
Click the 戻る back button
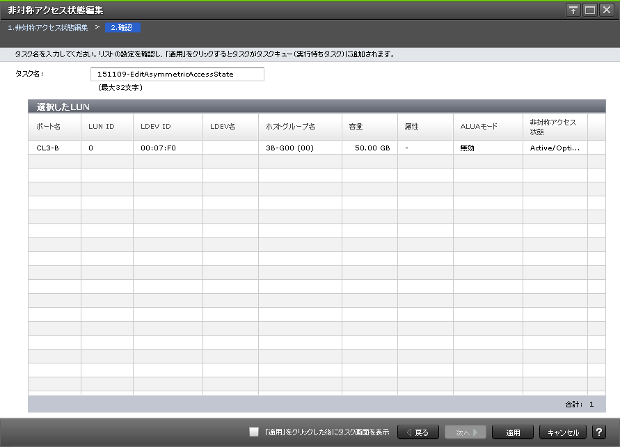pos(418,432)
